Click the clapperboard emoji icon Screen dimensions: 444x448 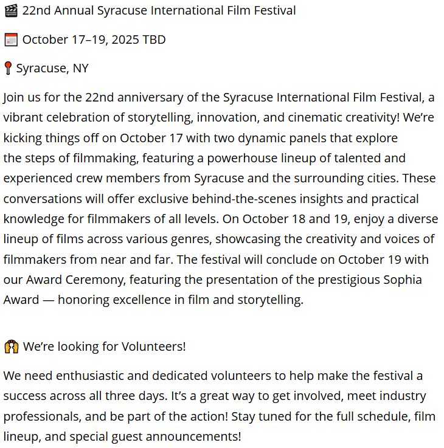click(x=11, y=11)
